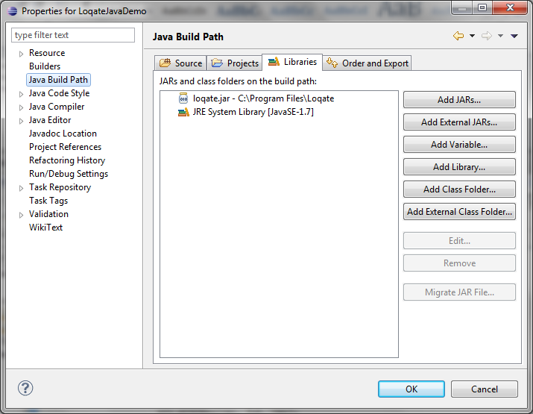Select Builders in the properties tree

point(45,66)
